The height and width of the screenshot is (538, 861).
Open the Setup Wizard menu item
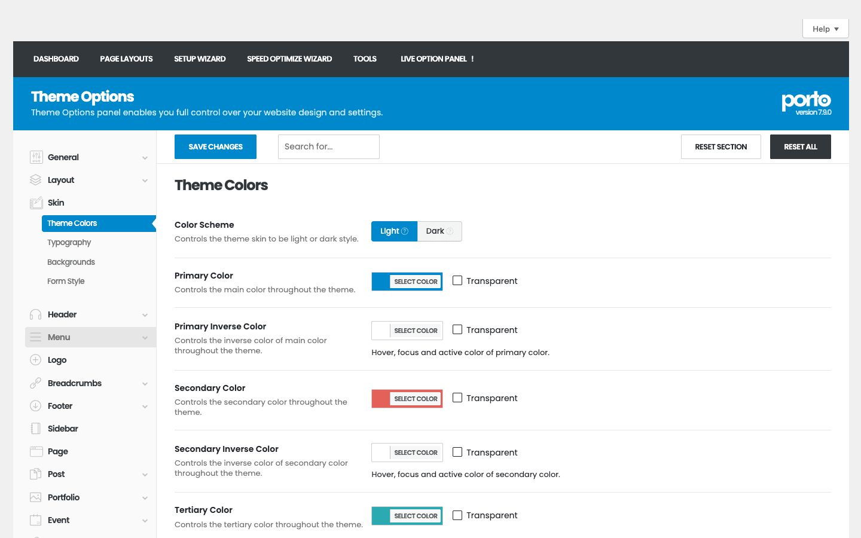(200, 59)
